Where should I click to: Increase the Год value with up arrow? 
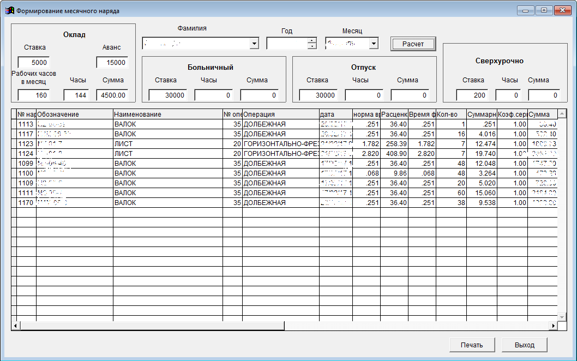(x=311, y=40)
